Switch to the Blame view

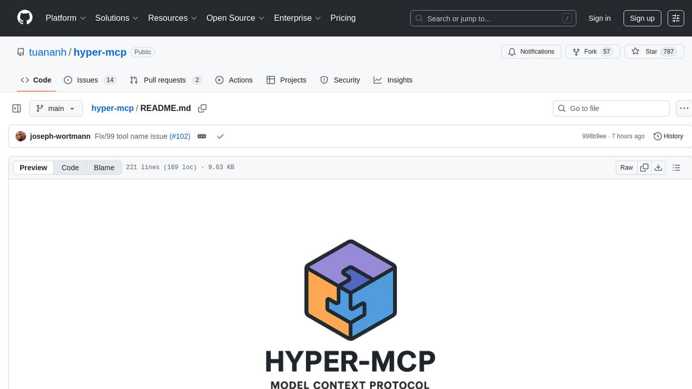click(104, 168)
